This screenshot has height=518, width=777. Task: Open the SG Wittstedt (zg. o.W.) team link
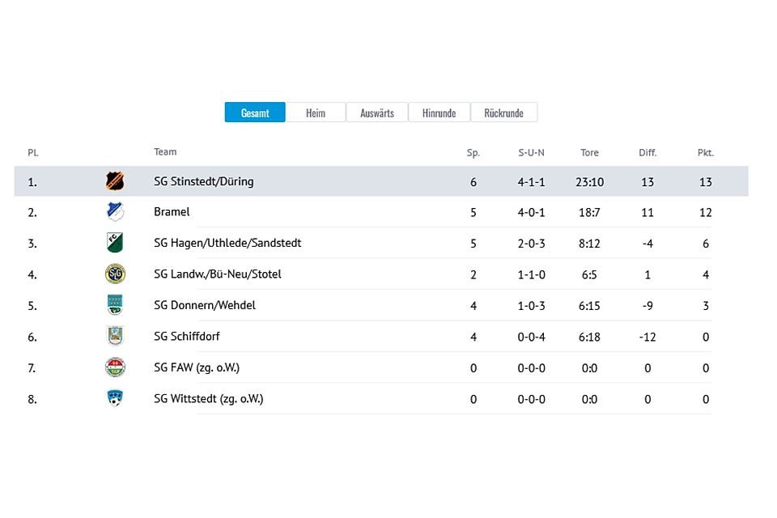coord(209,398)
